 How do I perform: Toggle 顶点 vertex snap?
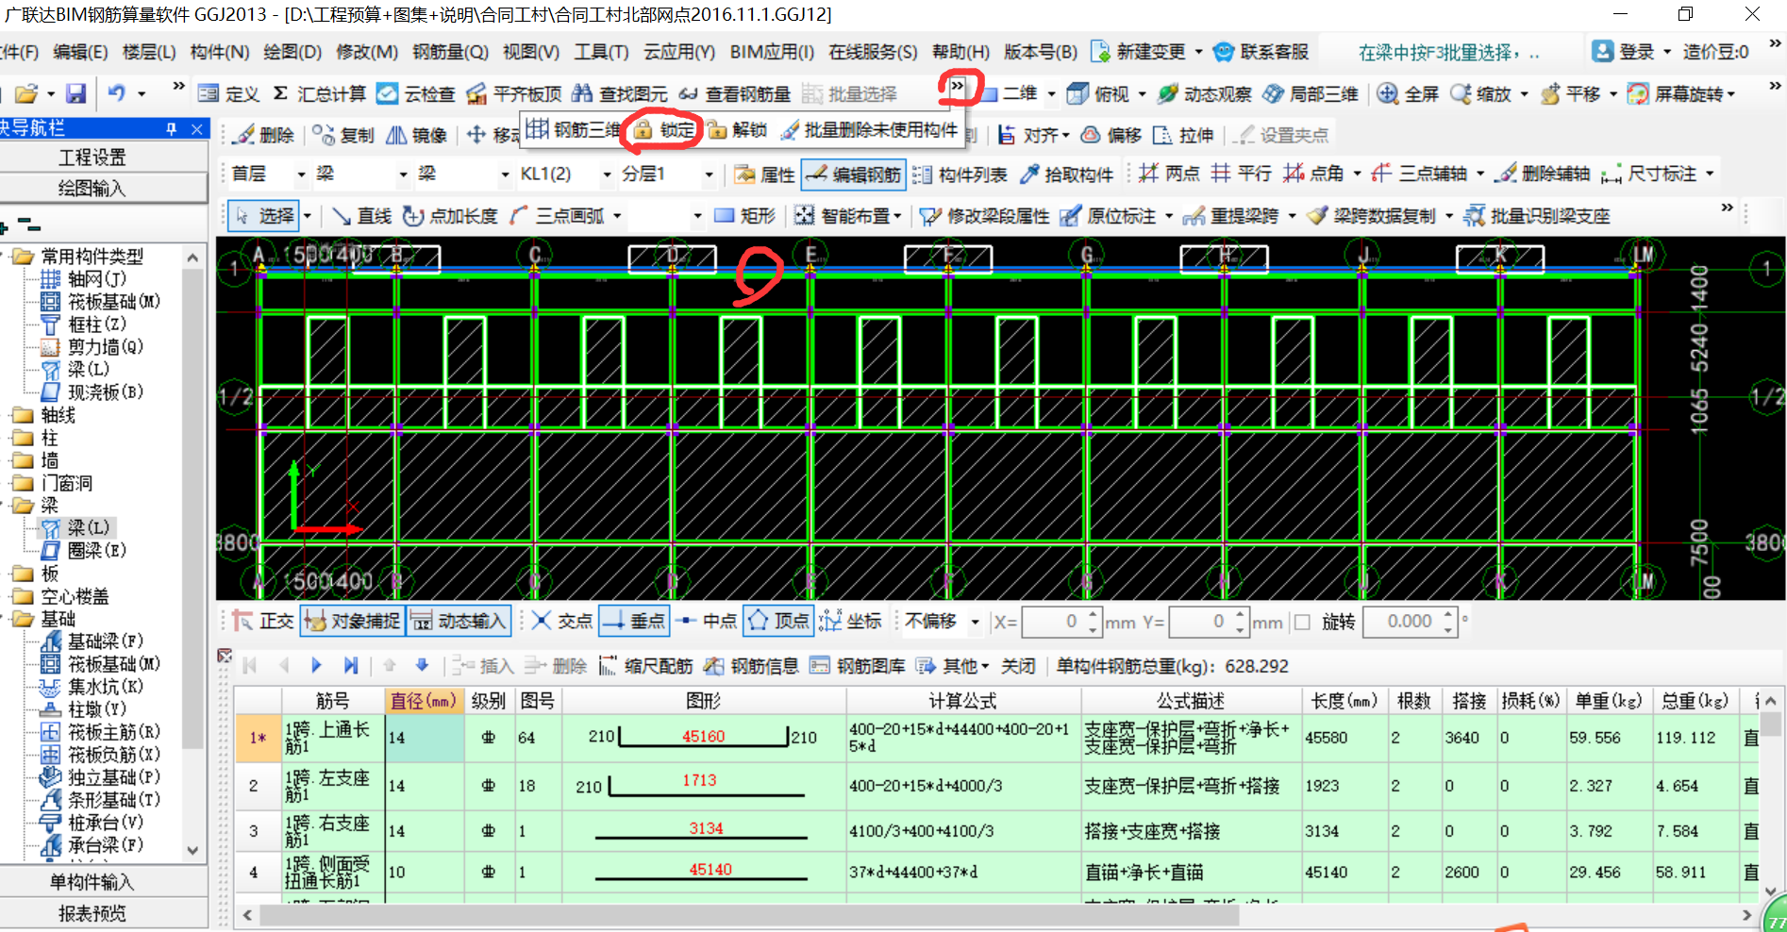point(779,621)
